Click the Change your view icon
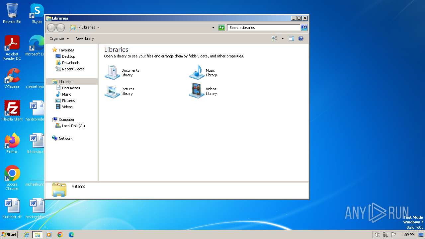This screenshot has width=425, height=239. pyautogui.click(x=275, y=39)
